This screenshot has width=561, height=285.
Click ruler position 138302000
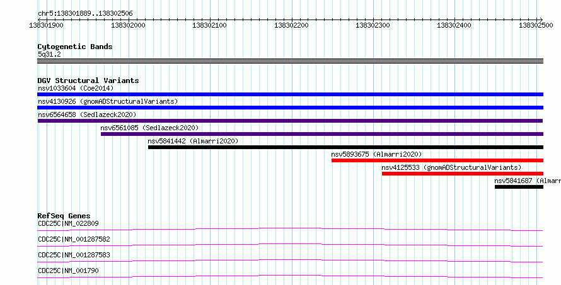(128, 25)
